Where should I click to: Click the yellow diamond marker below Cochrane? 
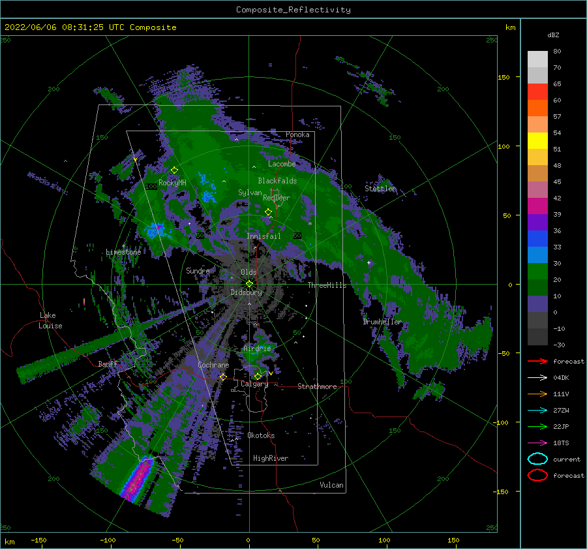(x=223, y=377)
